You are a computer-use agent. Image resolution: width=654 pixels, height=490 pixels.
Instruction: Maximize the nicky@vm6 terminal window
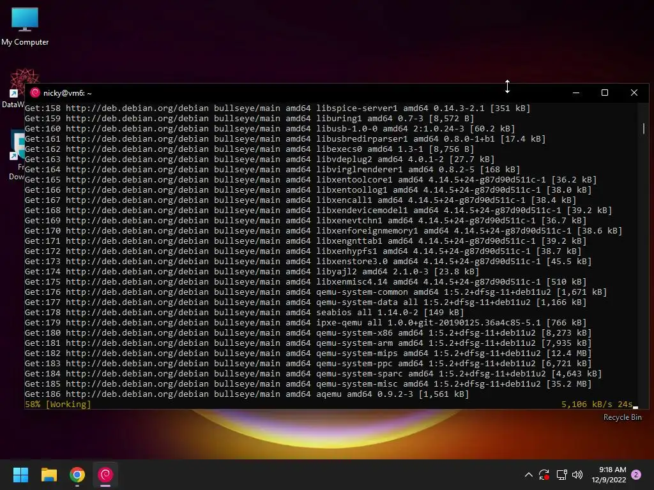tap(605, 93)
